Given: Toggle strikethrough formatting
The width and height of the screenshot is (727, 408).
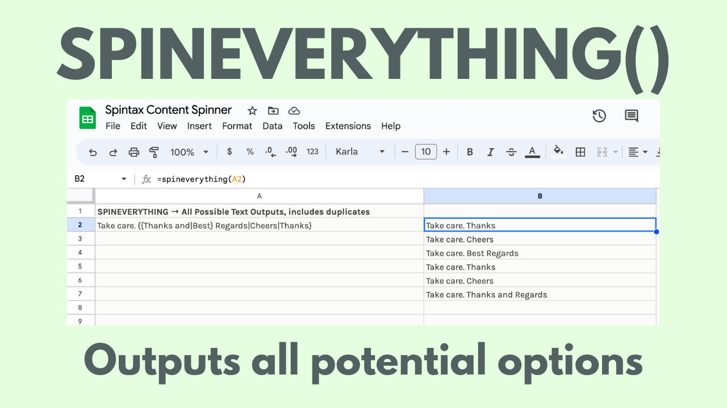Looking at the screenshot, I should coord(511,152).
